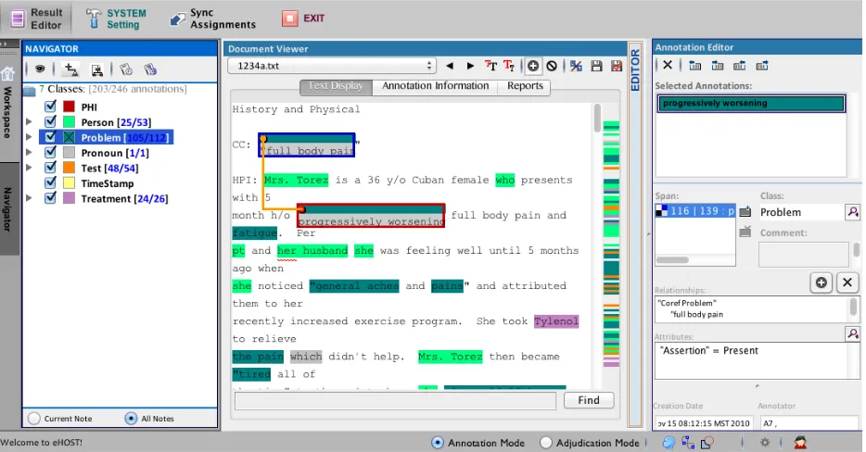This screenshot has width=866, height=452.
Task: Open the Result Editor
Action: (38, 19)
